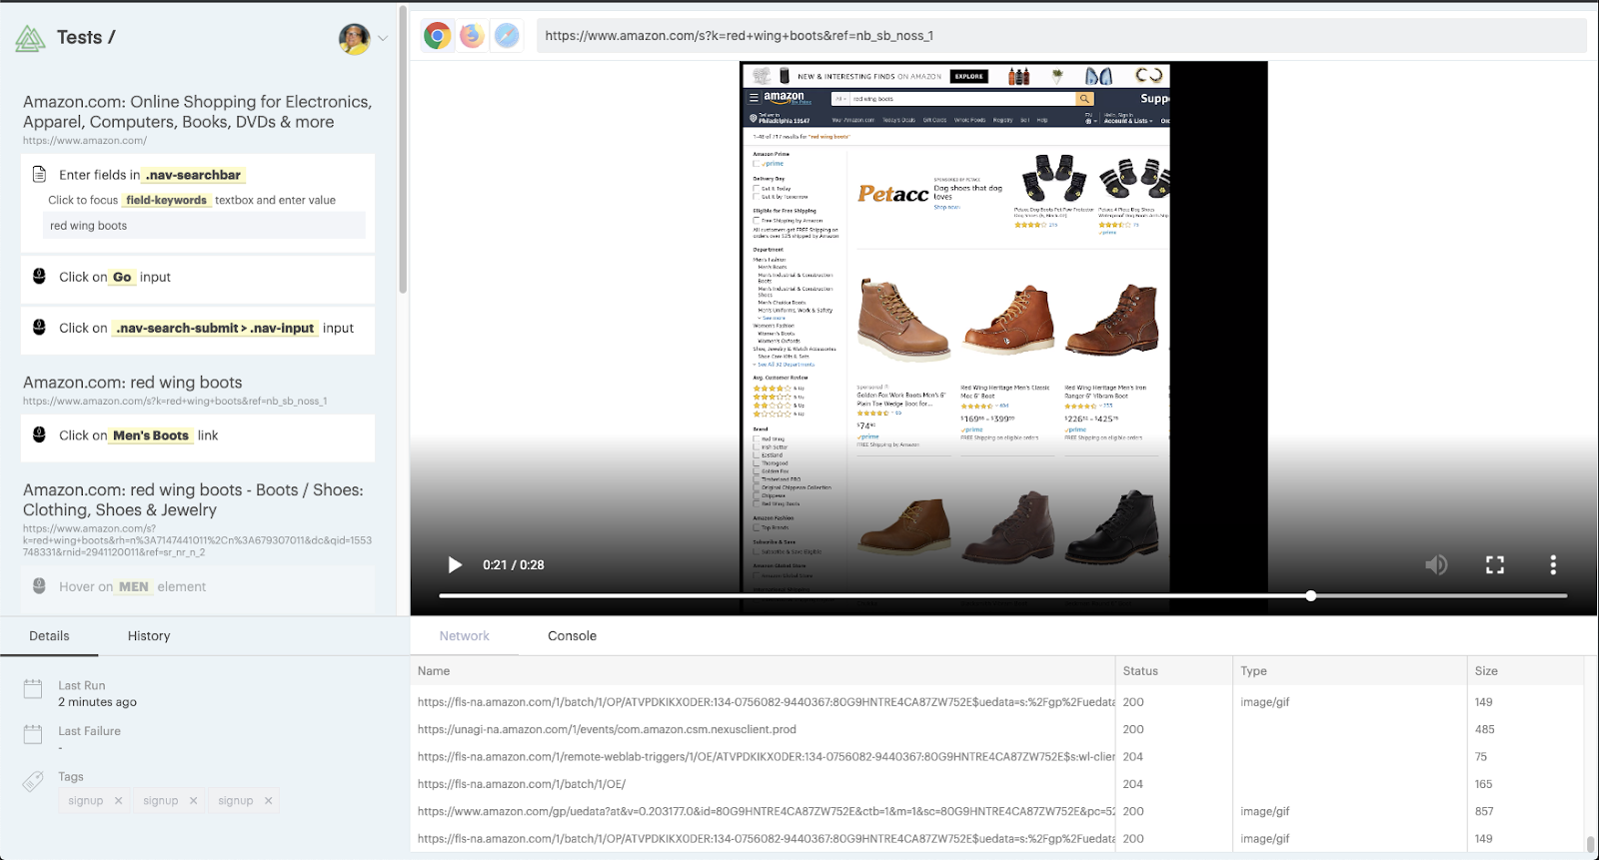Click the steps sidebar vertical scrollbar
The width and height of the screenshot is (1599, 860).
tap(403, 150)
